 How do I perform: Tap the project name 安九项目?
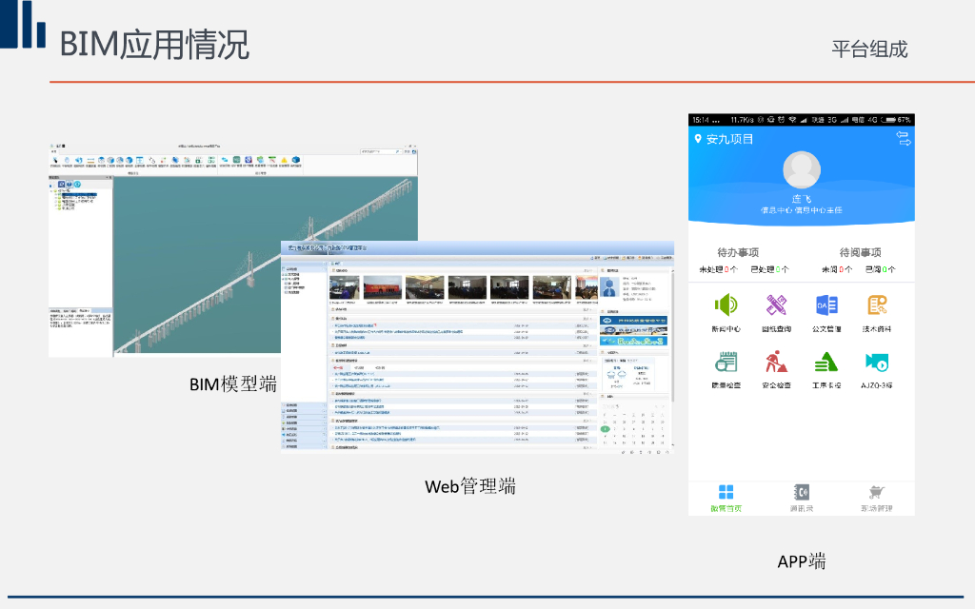730,139
